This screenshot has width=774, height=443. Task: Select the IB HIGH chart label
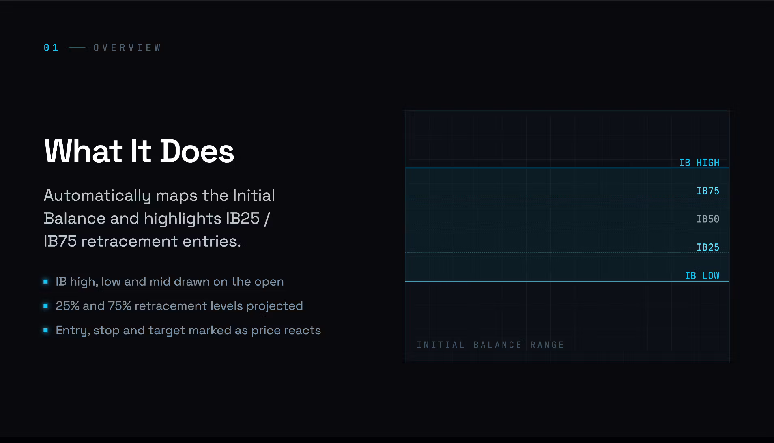(699, 163)
